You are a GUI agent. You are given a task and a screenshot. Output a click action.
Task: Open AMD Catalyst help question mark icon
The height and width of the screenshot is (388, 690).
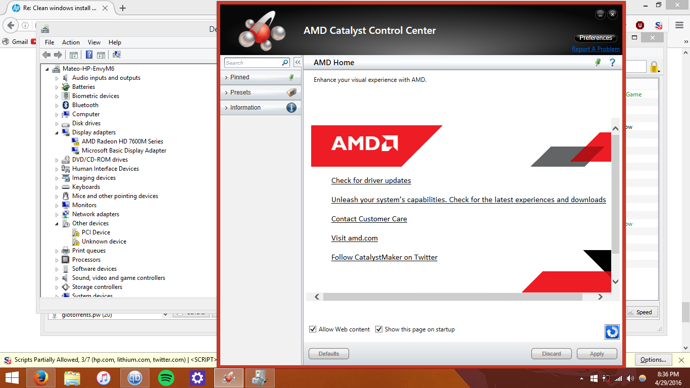tap(612, 62)
